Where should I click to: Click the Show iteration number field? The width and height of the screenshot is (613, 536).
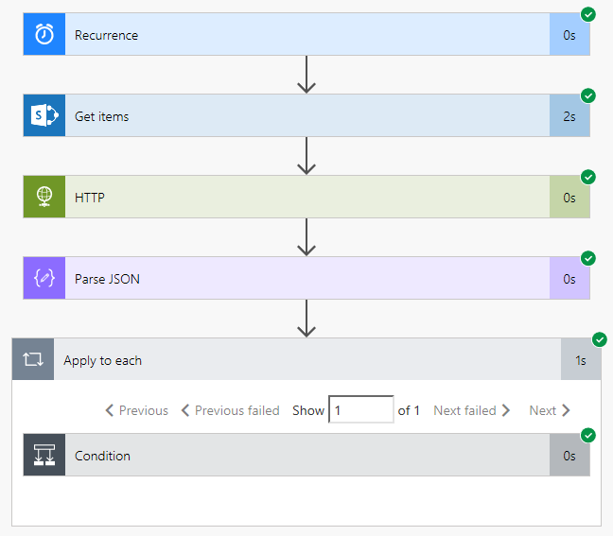coord(360,410)
